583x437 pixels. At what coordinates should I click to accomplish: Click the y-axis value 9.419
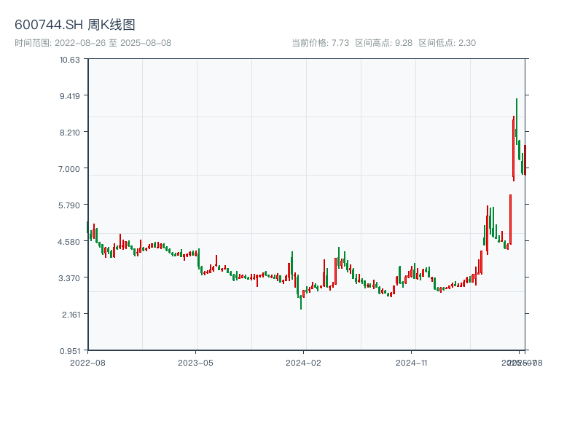[x=70, y=96]
